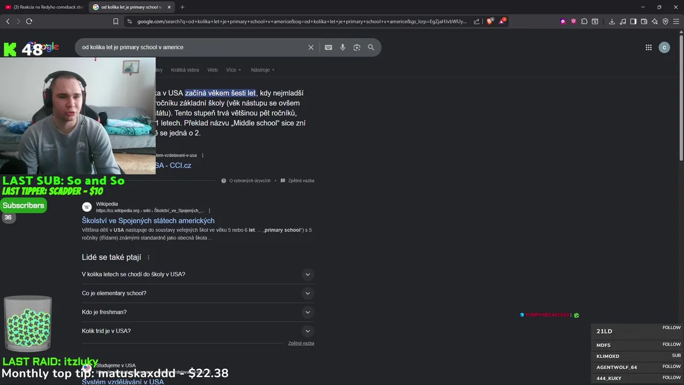Open three-dot menu of featured snippet source

pos(203,156)
